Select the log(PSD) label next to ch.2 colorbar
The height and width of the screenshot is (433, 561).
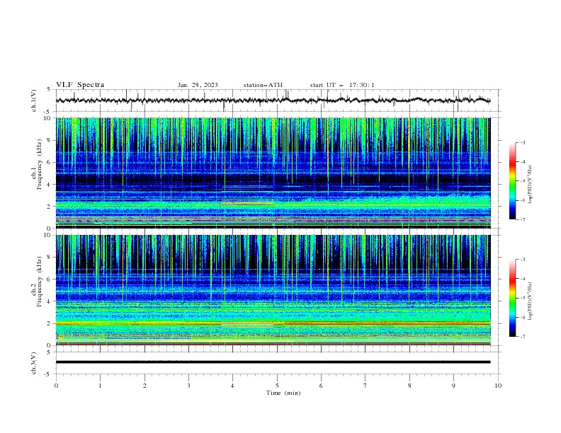point(531,301)
